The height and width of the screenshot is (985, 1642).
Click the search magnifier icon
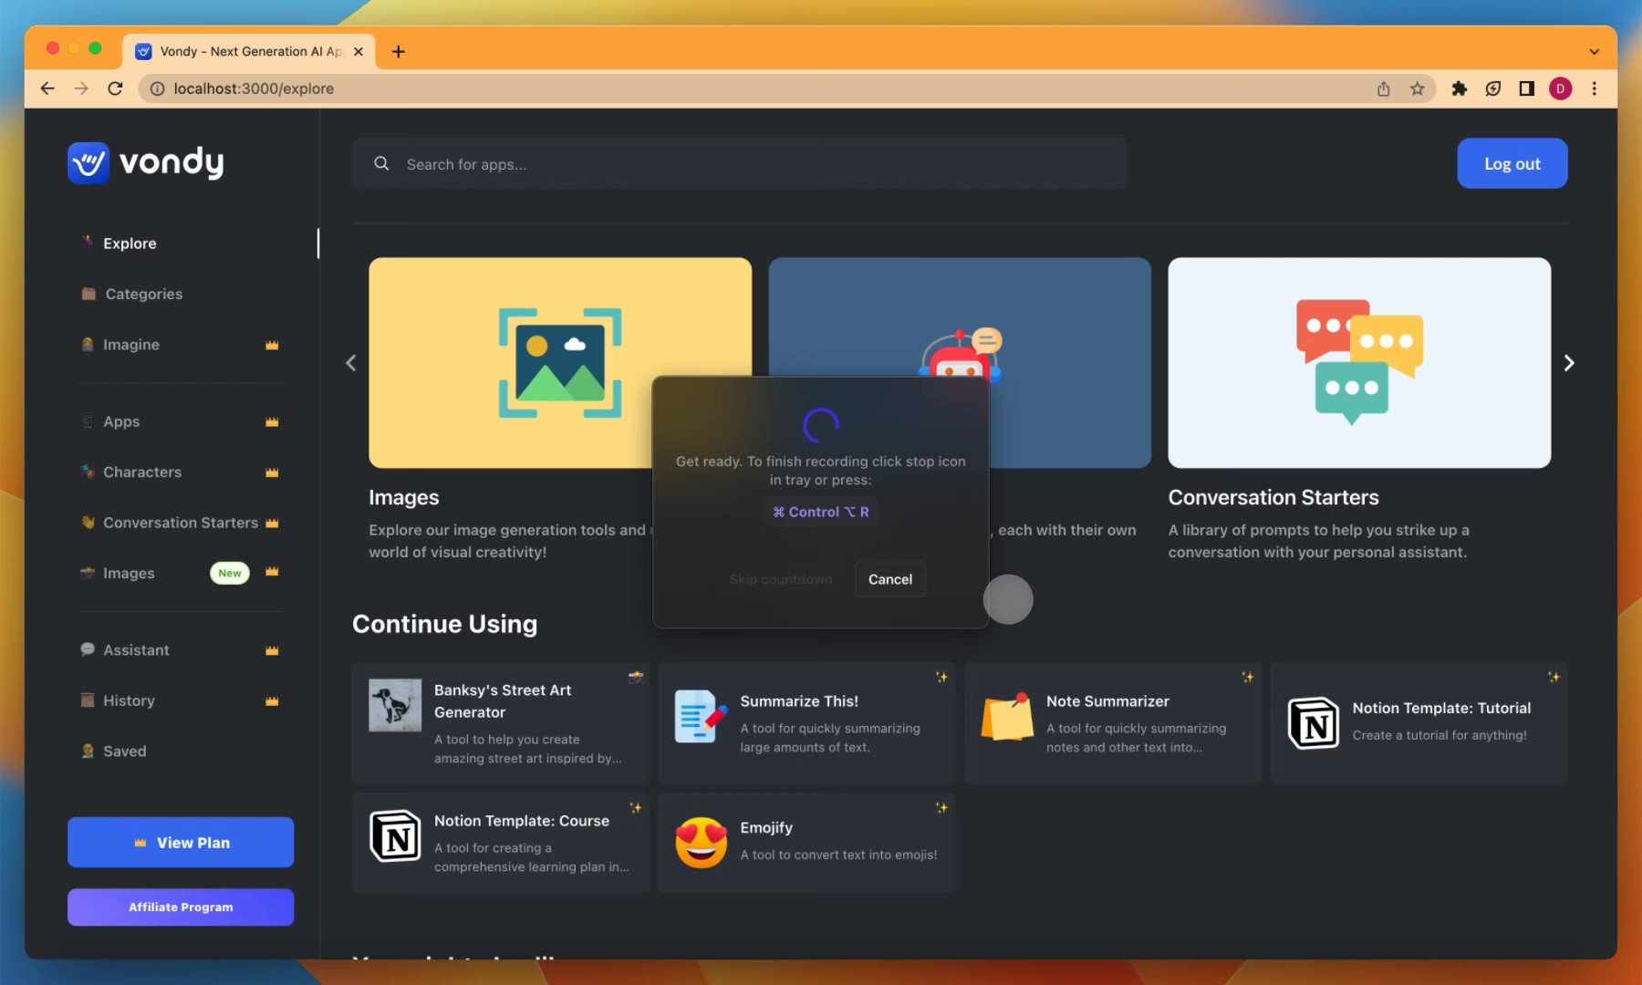coord(381,163)
